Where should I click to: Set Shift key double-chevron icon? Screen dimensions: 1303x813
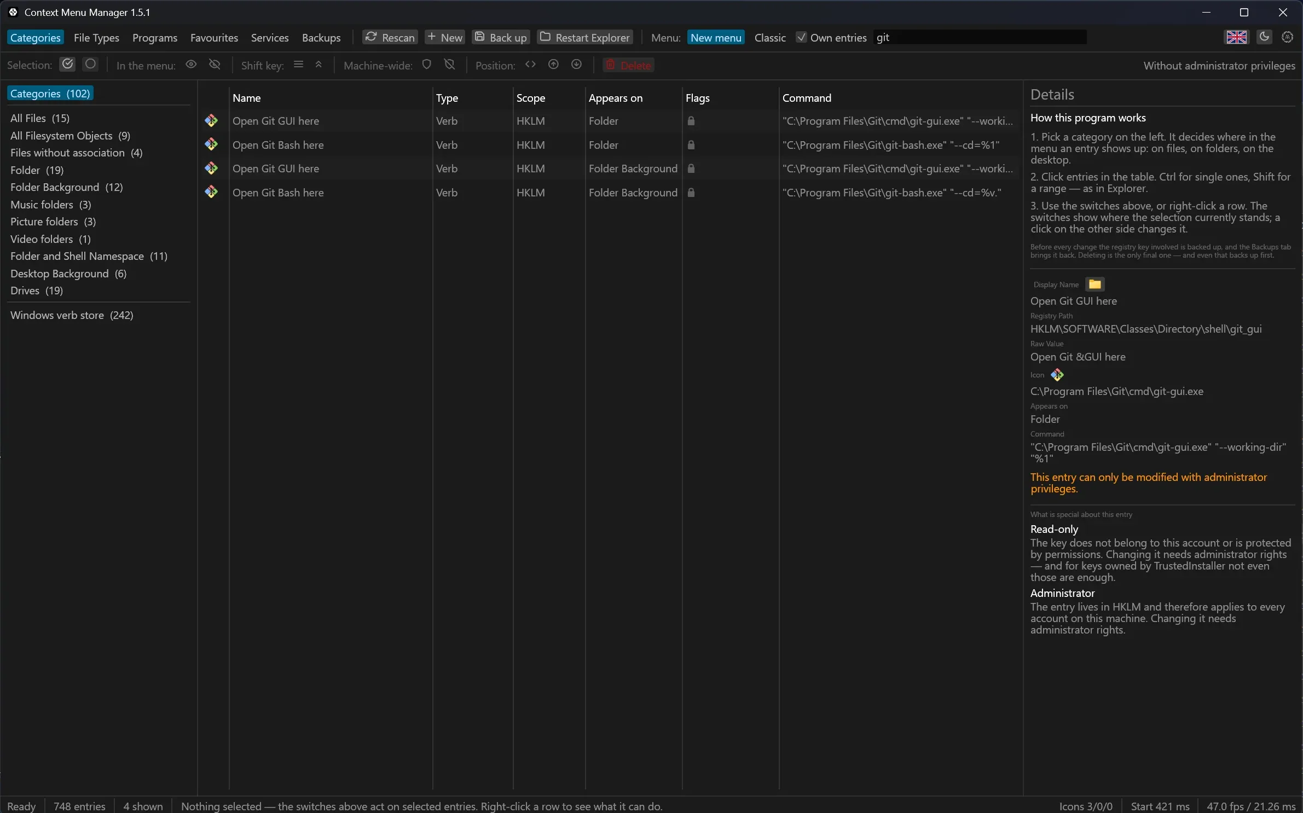point(318,65)
